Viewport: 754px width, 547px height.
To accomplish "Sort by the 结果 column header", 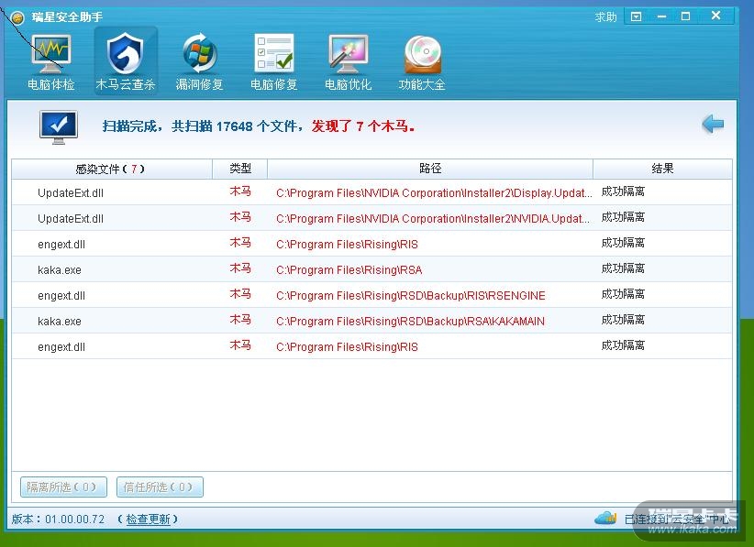I will click(x=662, y=169).
